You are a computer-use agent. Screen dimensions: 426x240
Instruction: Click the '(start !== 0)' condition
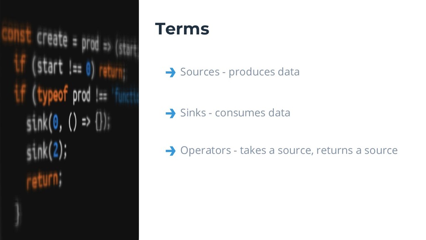[x=63, y=67]
